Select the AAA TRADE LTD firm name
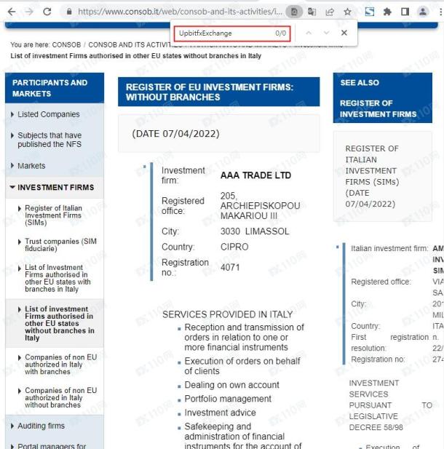This screenshot has height=449, width=444. [255, 175]
